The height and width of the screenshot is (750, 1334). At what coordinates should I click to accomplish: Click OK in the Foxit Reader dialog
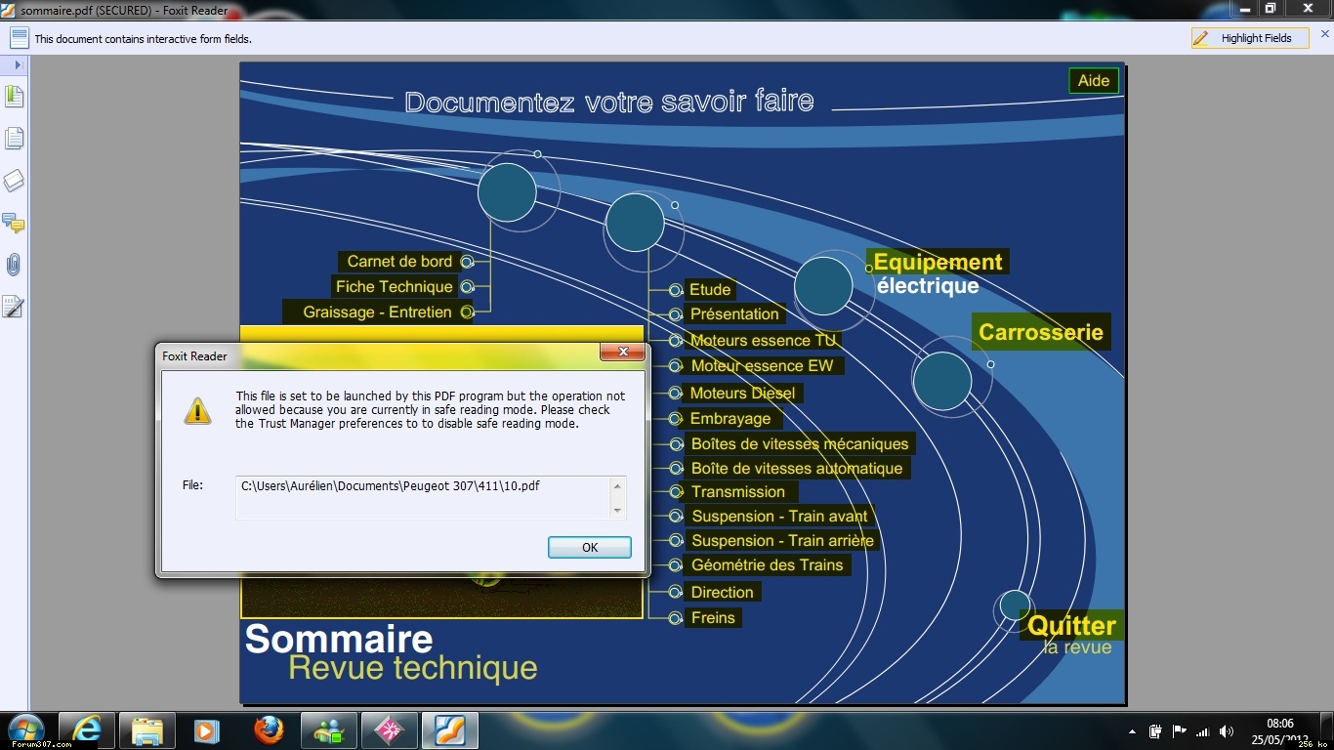(590, 547)
